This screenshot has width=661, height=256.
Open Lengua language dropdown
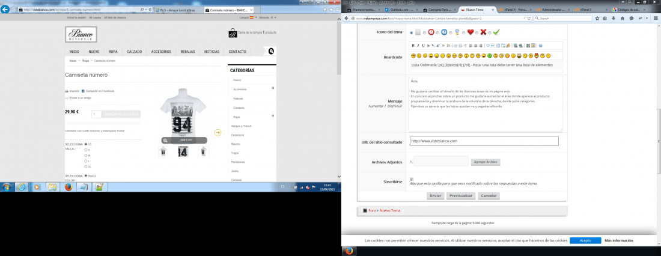(248, 17)
